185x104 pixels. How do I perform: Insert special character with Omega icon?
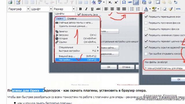point(124,2)
